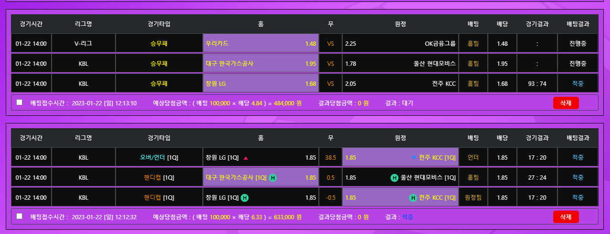Click the 적중 result in the 93 : 74 row

578,83
